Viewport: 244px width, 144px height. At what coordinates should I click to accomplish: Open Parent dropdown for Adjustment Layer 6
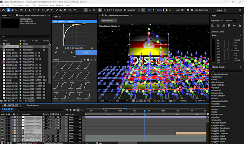tap(75, 117)
